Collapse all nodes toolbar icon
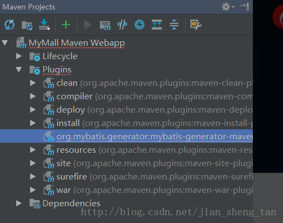The width and height of the screenshot is (283, 223). click(x=174, y=25)
